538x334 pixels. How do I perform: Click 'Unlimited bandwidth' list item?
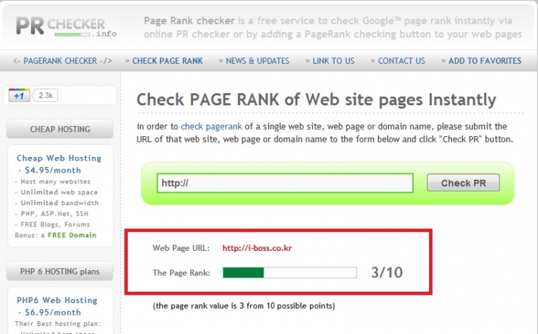pos(60,203)
